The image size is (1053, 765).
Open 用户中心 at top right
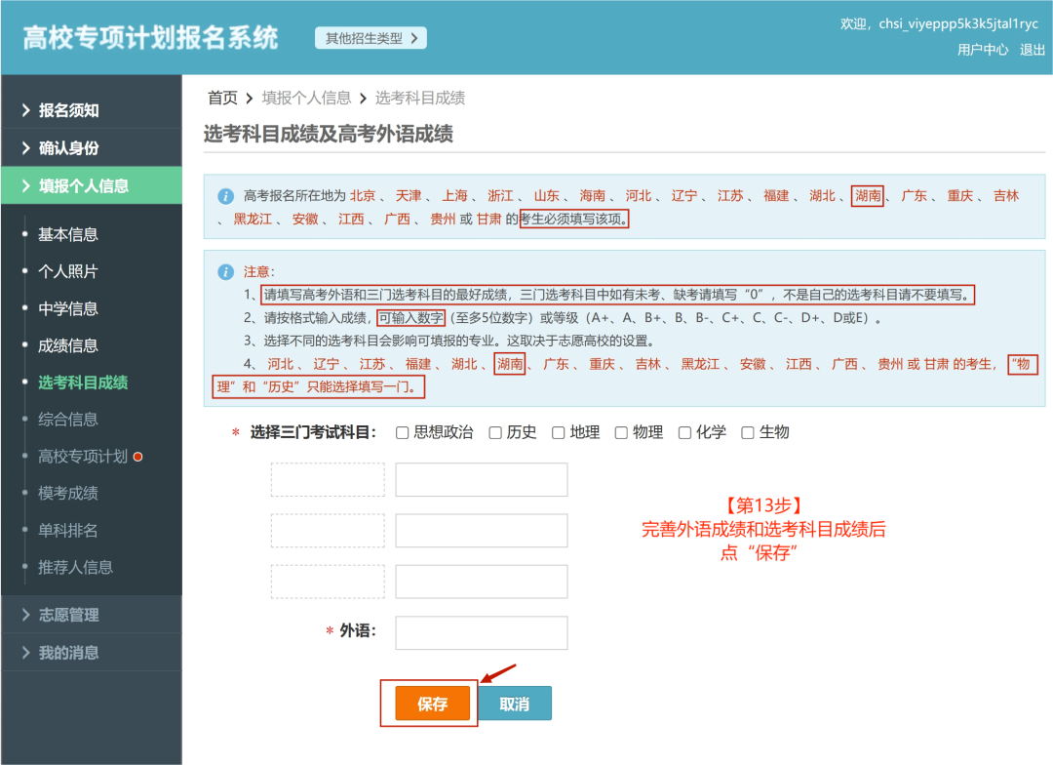click(984, 50)
